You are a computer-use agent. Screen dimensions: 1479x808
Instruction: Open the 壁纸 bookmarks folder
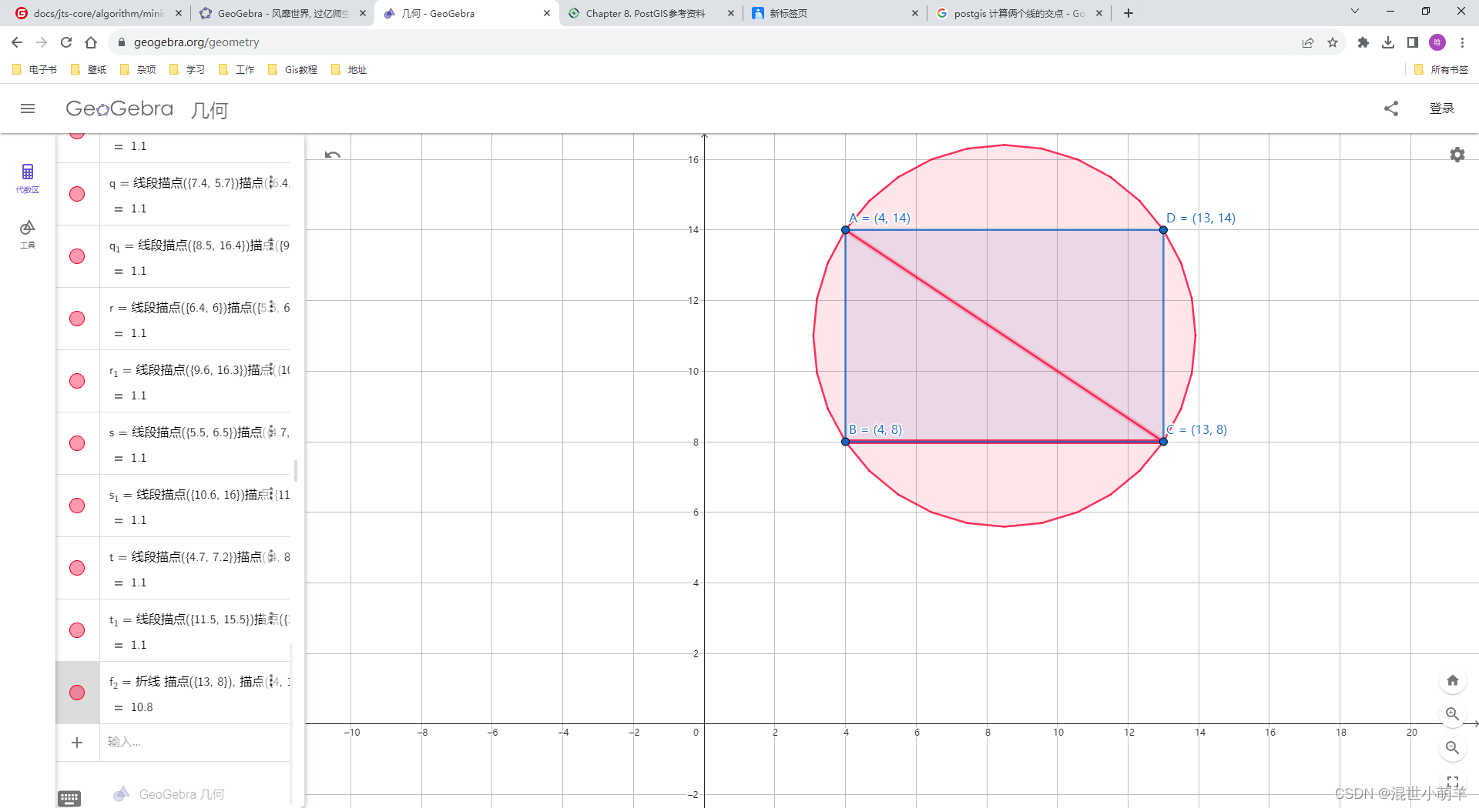click(x=89, y=69)
